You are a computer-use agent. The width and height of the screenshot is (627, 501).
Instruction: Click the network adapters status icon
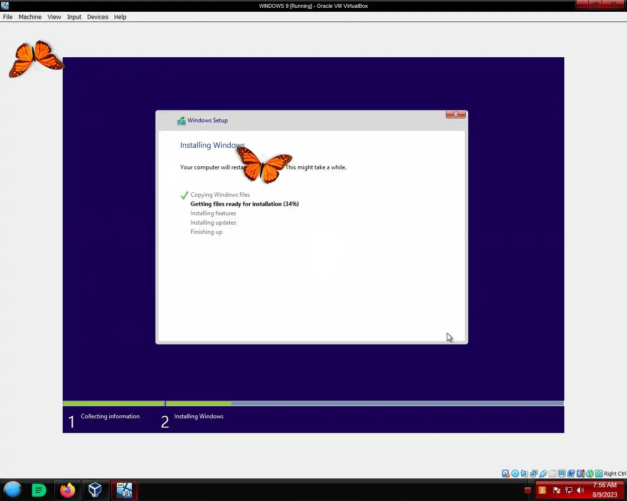tap(533, 474)
